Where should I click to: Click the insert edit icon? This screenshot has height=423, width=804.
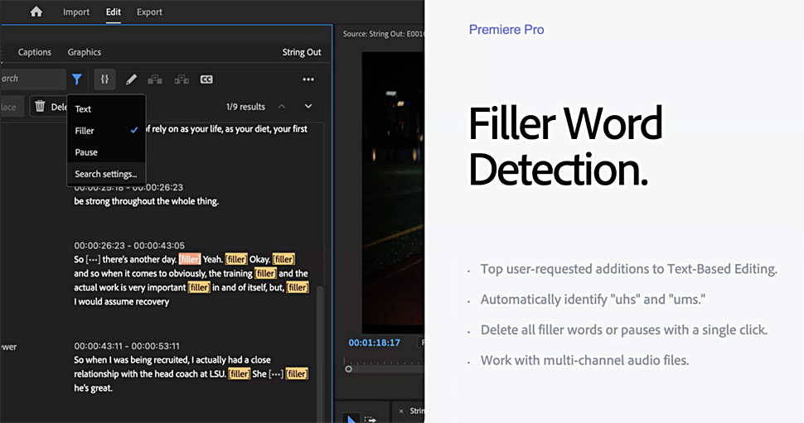[155, 79]
